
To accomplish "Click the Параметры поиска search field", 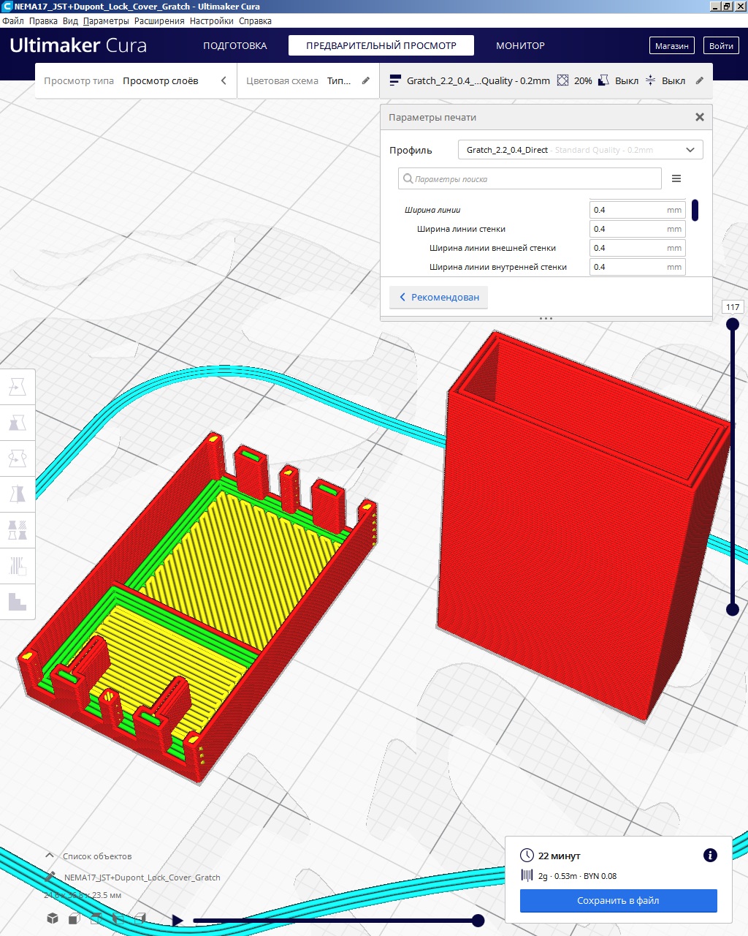I will tap(530, 178).
